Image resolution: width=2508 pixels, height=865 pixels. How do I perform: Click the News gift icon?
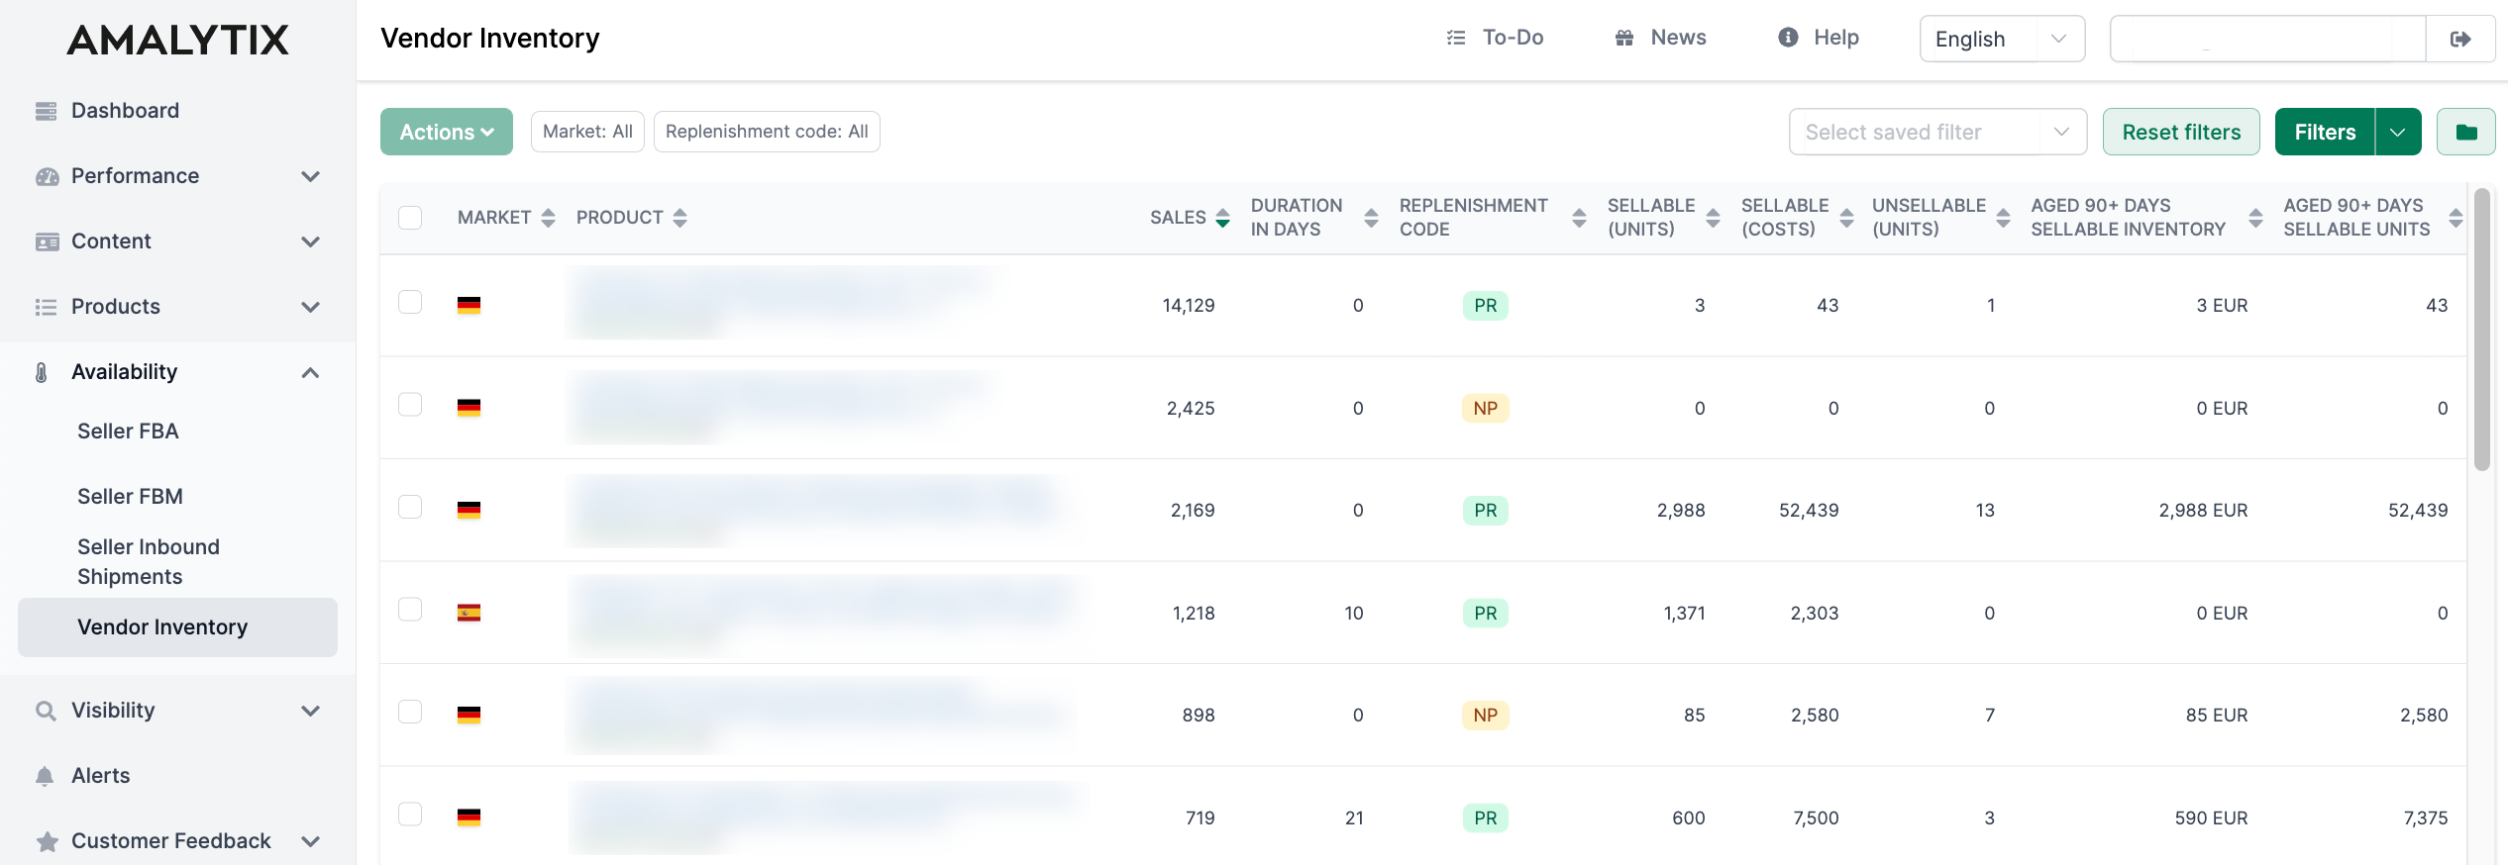pos(1624,38)
